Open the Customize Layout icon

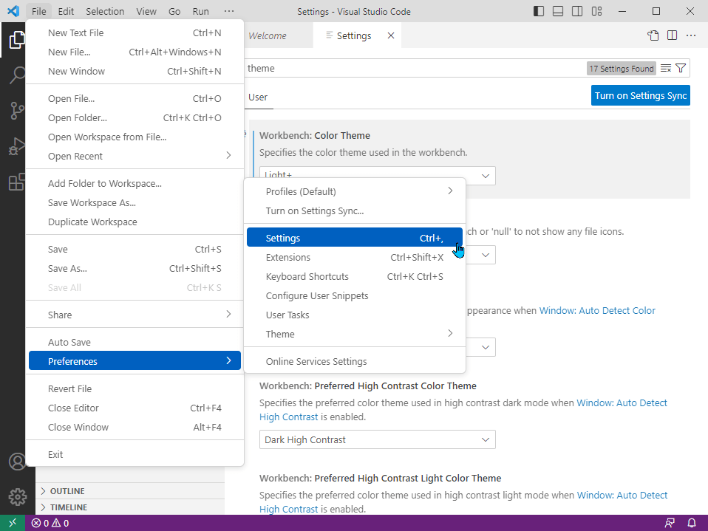[596, 11]
